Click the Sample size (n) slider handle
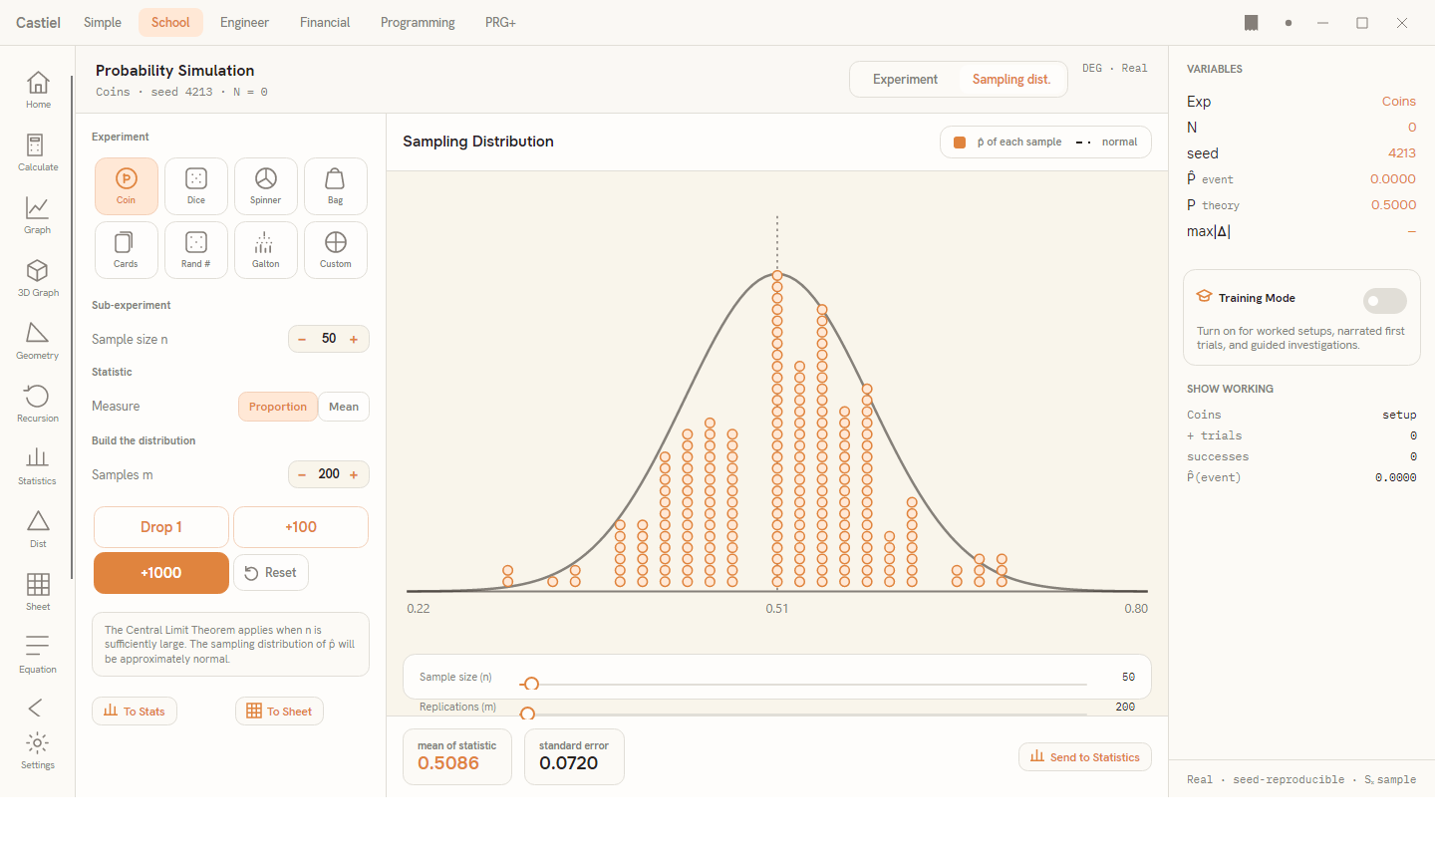The height and width of the screenshot is (857, 1435). pyautogui.click(x=531, y=684)
